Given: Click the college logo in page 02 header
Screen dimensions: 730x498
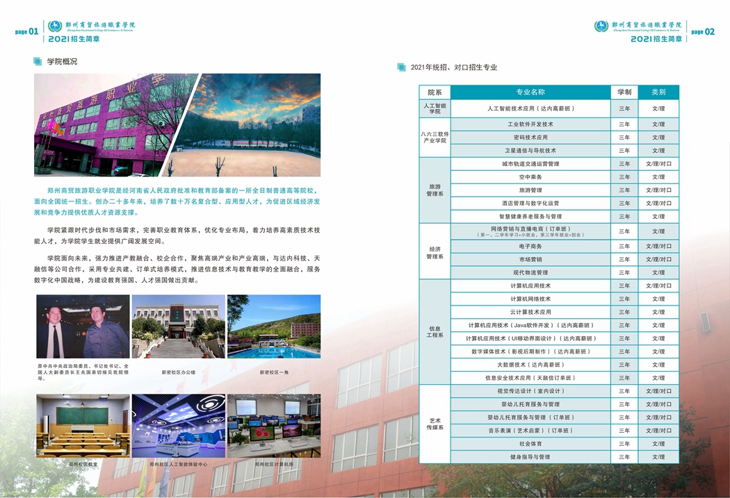Looking at the screenshot, I should point(601,26).
